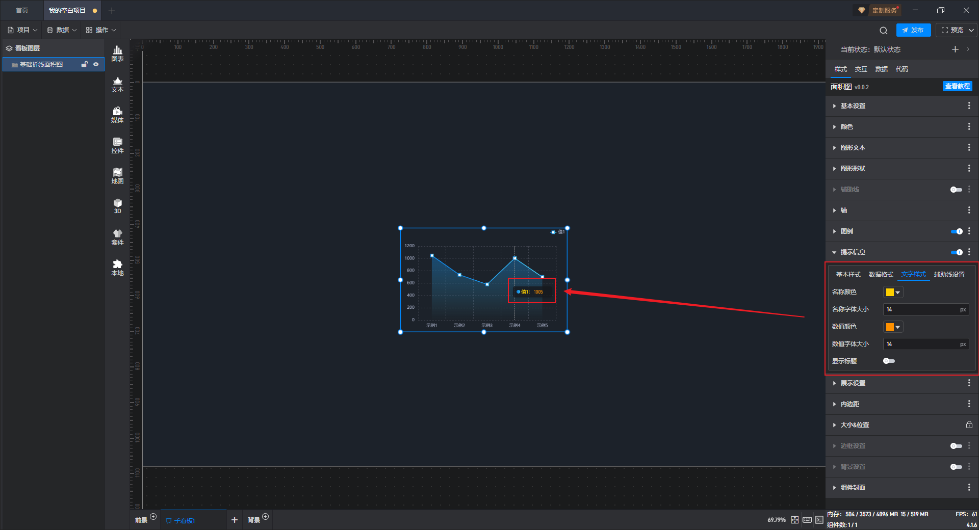The width and height of the screenshot is (979, 530).
Task: Expand the 基本设置 section
Action: pos(834,106)
